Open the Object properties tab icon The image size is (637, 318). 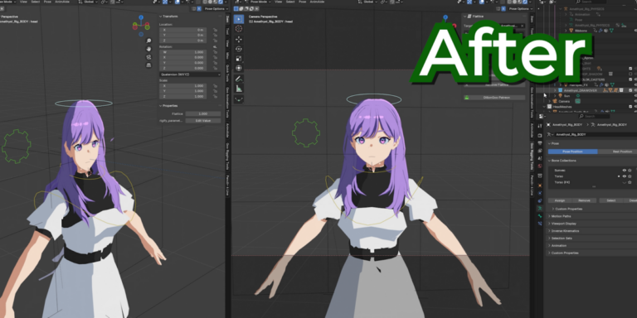[540, 185]
